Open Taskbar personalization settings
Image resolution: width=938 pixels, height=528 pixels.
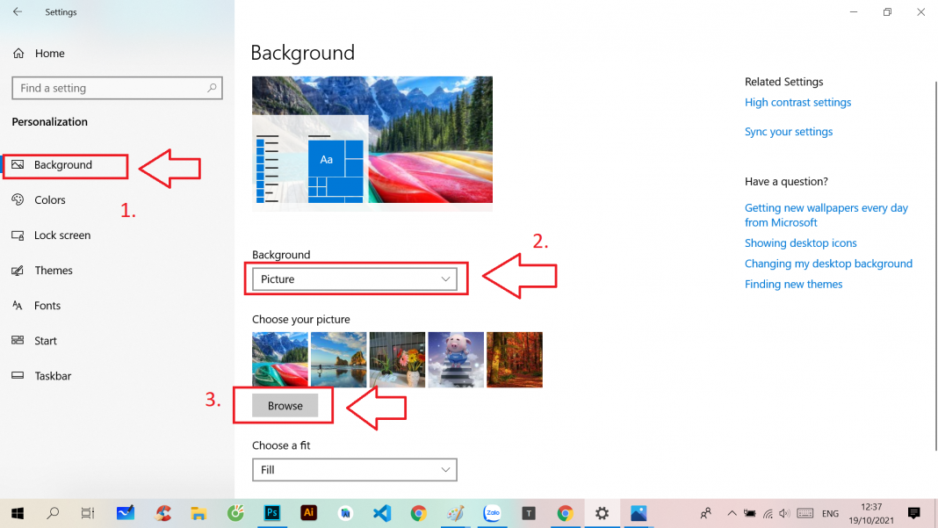point(53,376)
